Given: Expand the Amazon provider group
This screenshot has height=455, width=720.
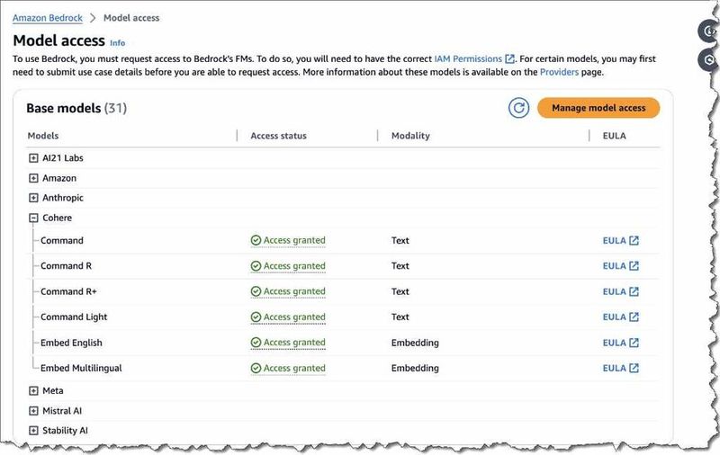Looking at the screenshot, I should pyautogui.click(x=33, y=178).
